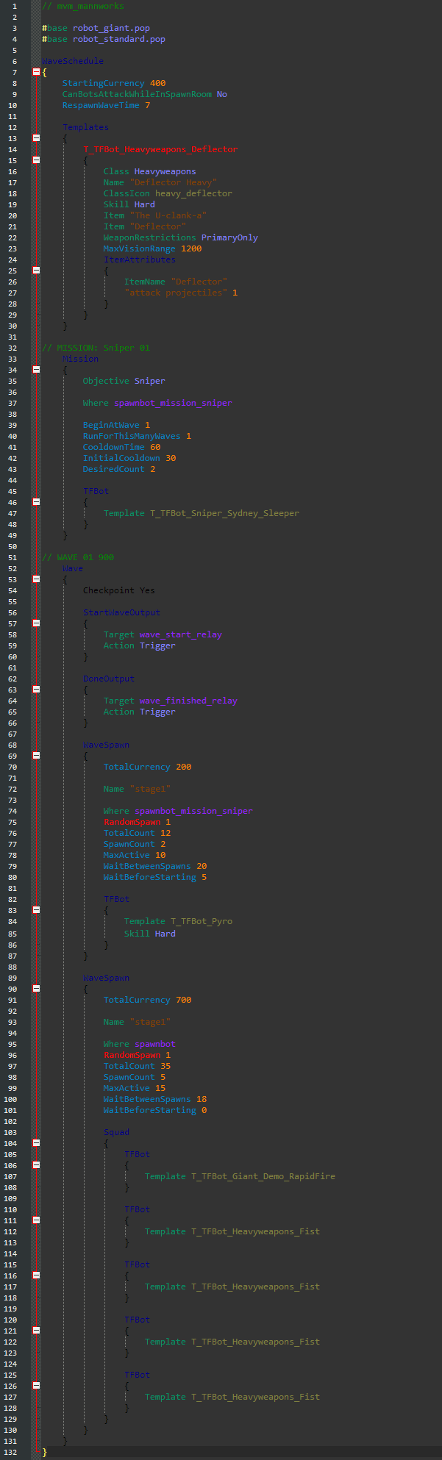
Task: Collapse the WaveSpawn block at line 90
Action: click(x=36, y=989)
